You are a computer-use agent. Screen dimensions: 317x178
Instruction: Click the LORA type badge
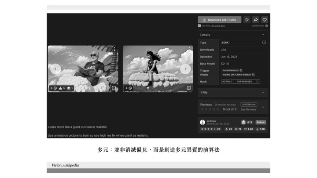coord(225,43)
